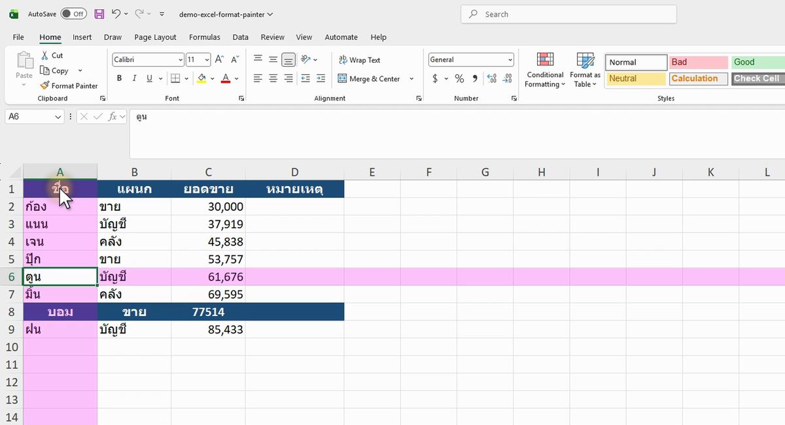This screenshot has height=425, width=785.
Task: Open the font size 11 dropdown
Action: click(207, 59)
